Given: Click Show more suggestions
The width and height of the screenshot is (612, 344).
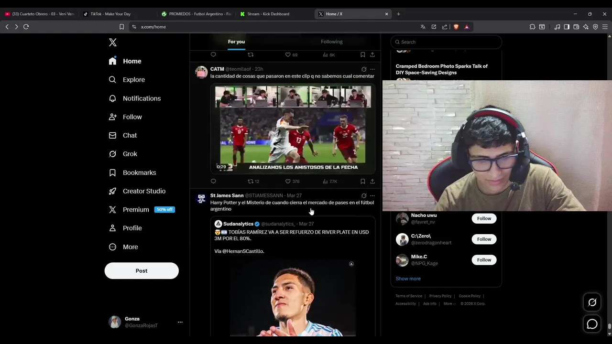Looking at the screenshot, I should click(x=408, y=279).
